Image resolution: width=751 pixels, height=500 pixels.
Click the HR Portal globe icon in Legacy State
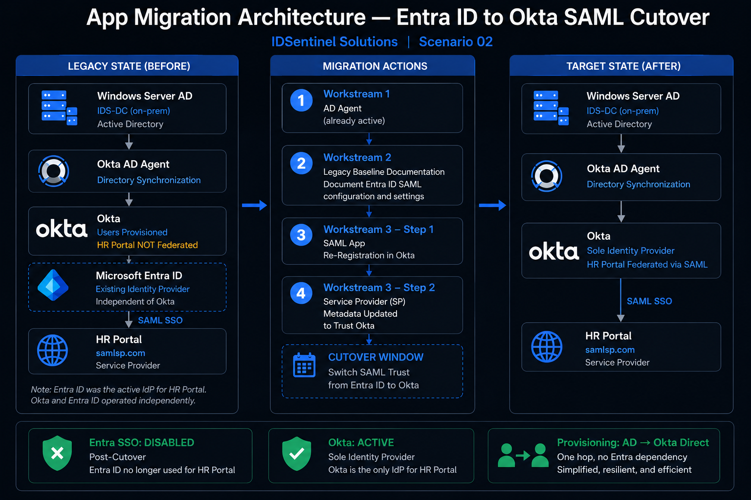tap(52, 350)
